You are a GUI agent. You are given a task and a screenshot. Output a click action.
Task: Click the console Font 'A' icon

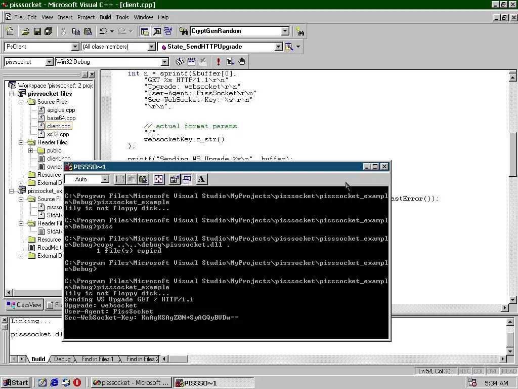tap(201, 179)
